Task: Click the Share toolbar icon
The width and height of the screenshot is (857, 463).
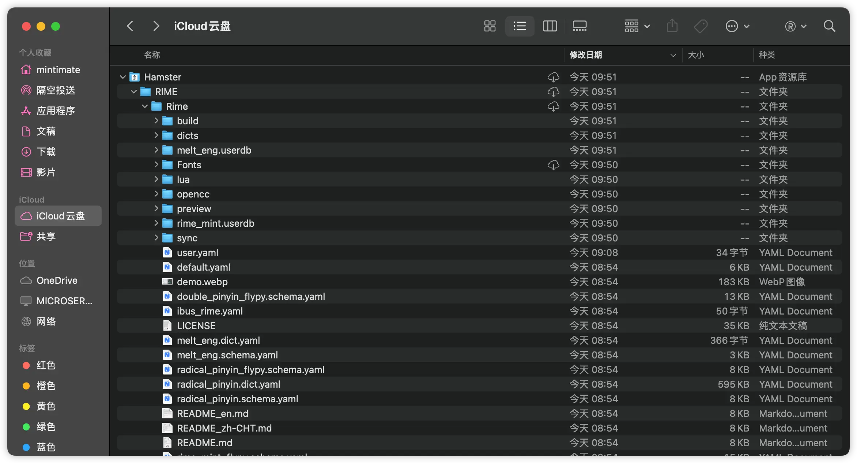Action: click(x=672, y=26)
